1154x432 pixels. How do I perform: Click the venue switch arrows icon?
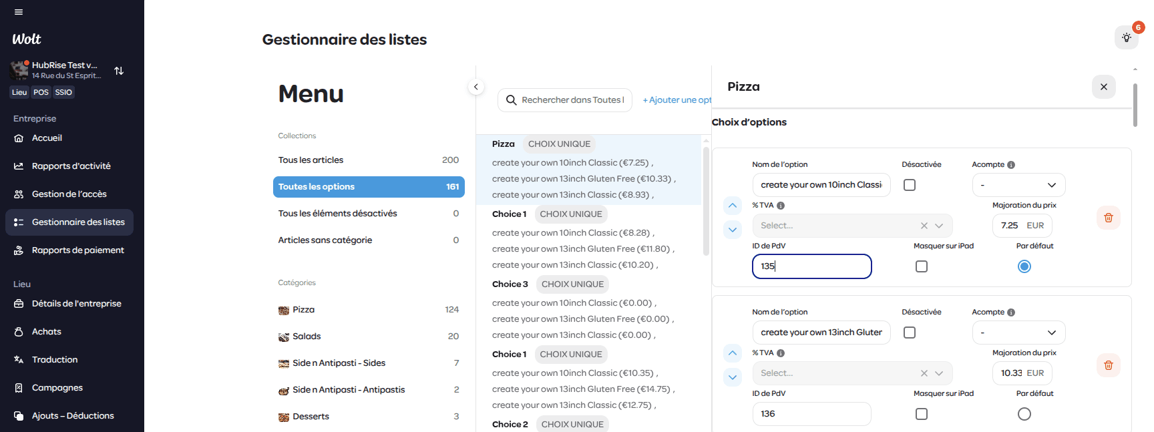tap(119, 71)
